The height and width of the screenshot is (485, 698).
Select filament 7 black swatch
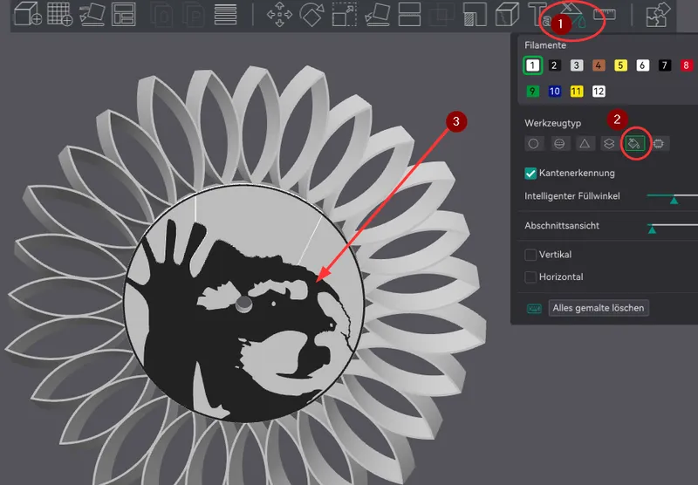pyautogui.click(x=665, y=65)
